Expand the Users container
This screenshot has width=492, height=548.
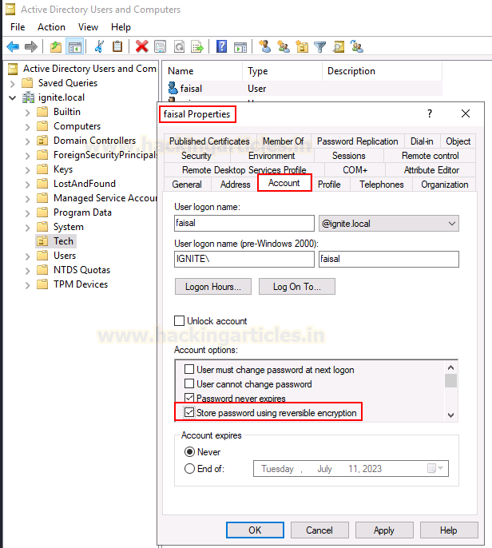coord(28,256)
